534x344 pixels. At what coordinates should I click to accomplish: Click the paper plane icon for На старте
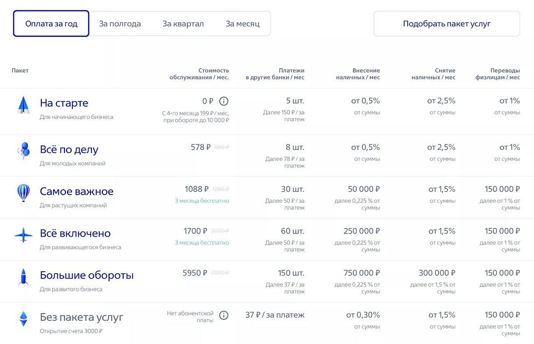point(23,105)
